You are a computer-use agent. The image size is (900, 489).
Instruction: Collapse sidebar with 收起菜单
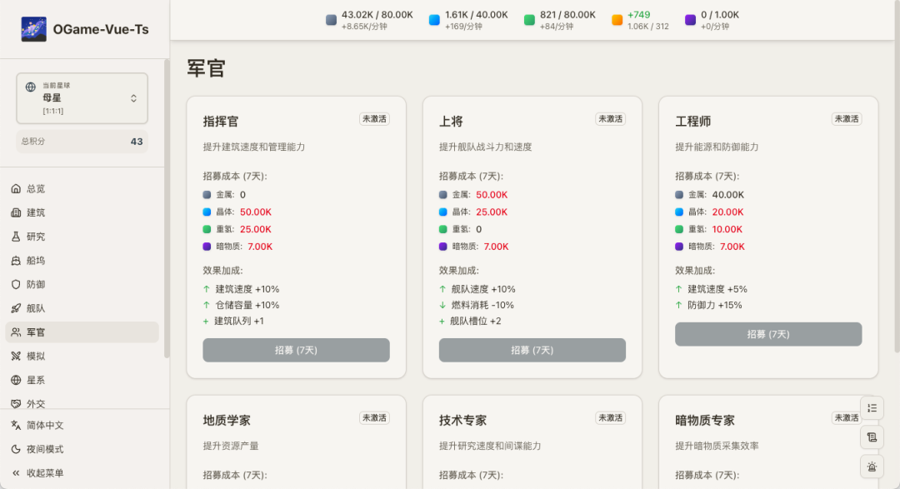tap(45, 473)
